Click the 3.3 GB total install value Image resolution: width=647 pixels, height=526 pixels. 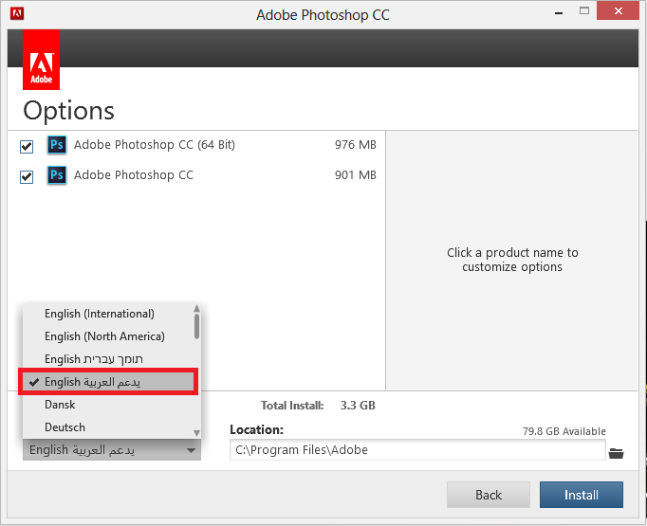[x=358, y=406]
